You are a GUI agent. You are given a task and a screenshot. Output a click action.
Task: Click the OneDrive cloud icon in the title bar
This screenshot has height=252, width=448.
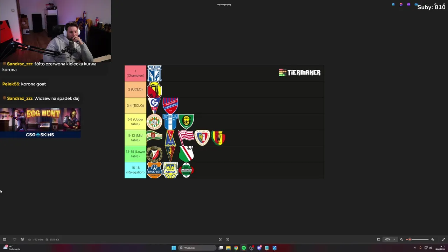click(416, 4)
